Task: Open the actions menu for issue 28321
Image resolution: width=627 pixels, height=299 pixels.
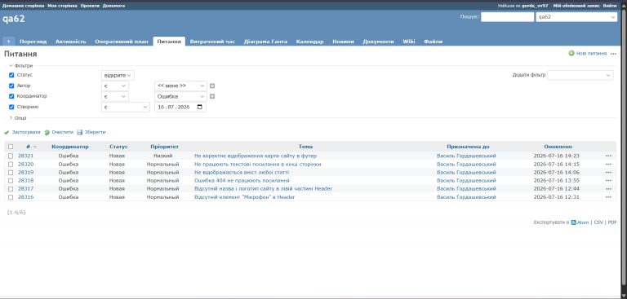Action: click(x=608, y=156)
